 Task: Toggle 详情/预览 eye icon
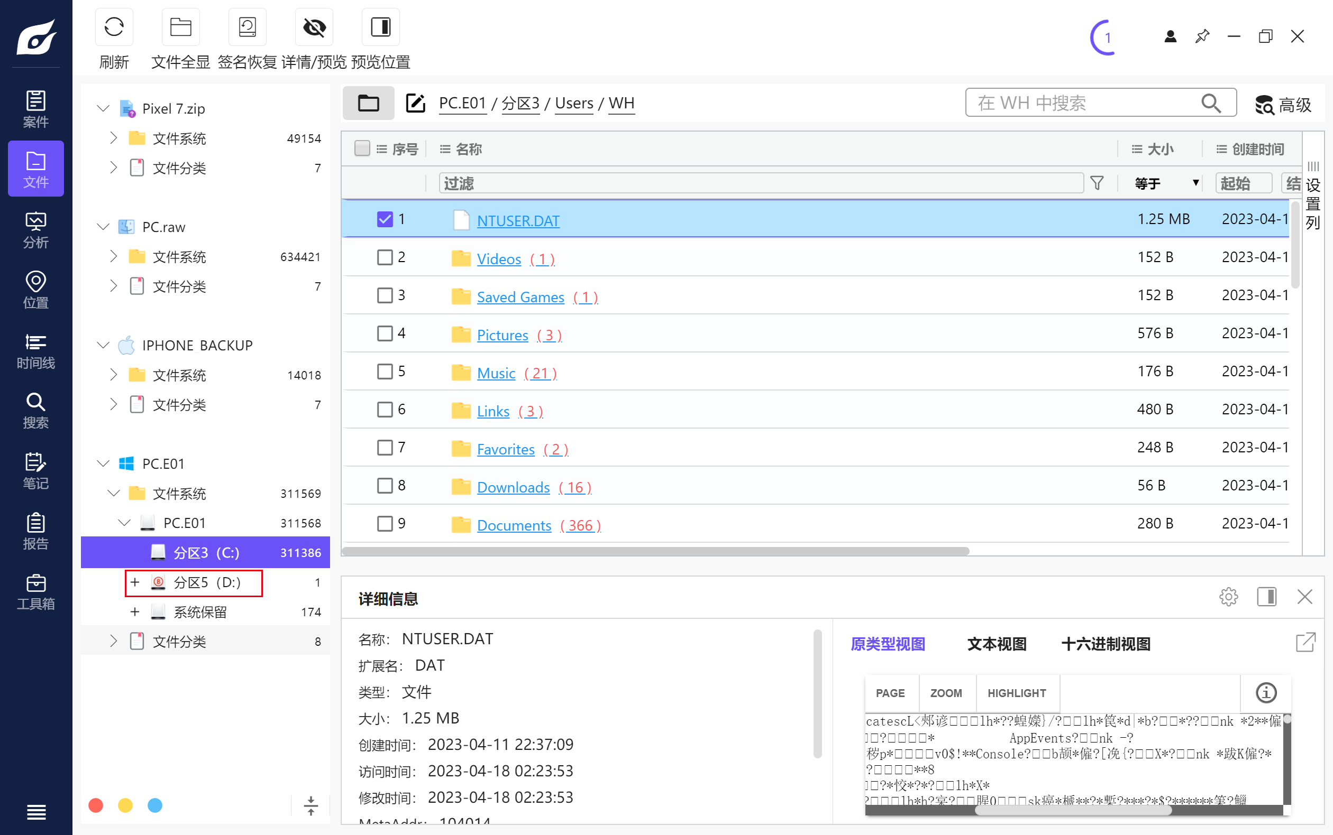[x=314, y=27]
